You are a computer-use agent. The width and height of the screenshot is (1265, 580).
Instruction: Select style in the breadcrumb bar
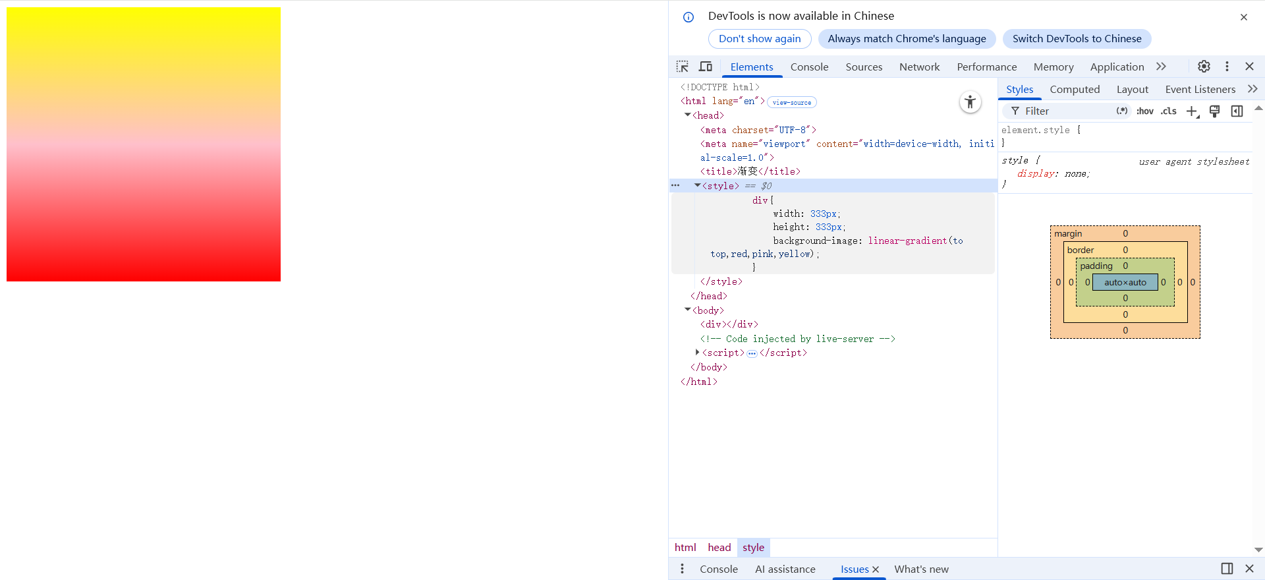(753, 548)
